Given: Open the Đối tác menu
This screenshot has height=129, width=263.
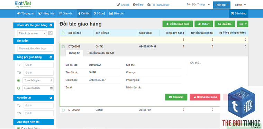Looking at the screenshot, I should point(84,13).
